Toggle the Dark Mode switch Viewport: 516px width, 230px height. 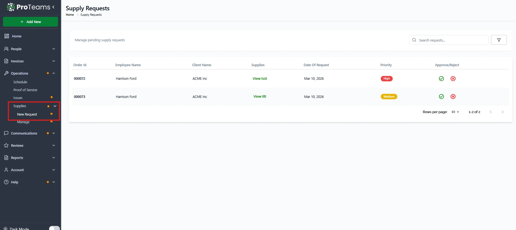(54, 228)
